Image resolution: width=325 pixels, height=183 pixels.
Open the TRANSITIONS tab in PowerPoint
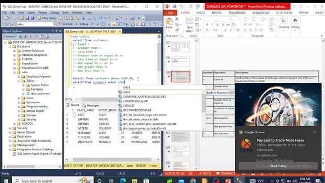(x=237, y=13)
